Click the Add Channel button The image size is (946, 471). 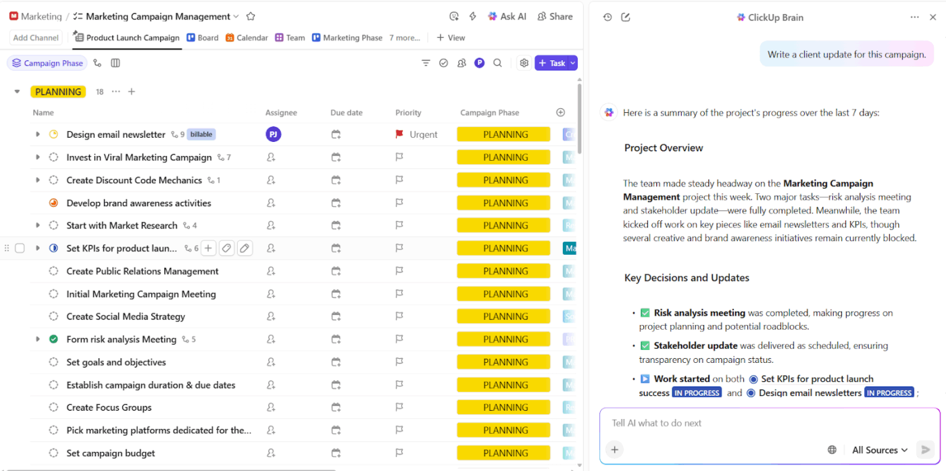point(35,37)
